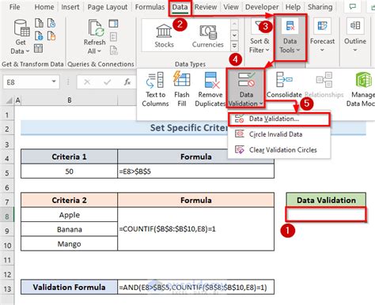Open the comments icon

pos(353,7)
